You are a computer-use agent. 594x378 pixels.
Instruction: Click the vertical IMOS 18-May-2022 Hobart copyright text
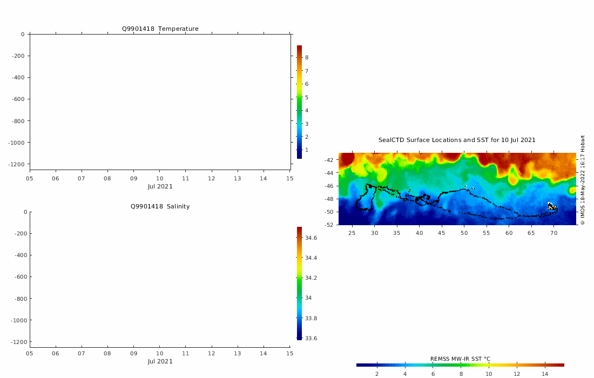[583, 180]
